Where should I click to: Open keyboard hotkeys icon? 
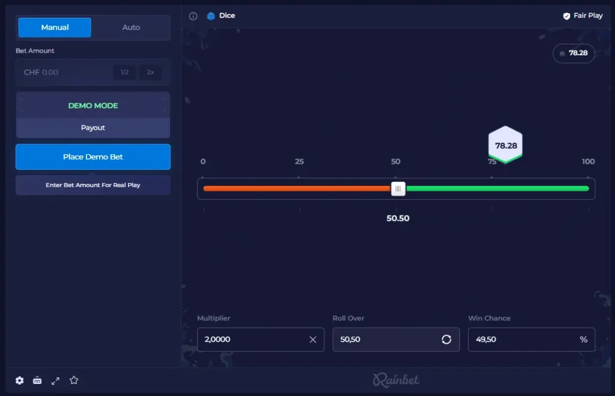pos(37,380)
